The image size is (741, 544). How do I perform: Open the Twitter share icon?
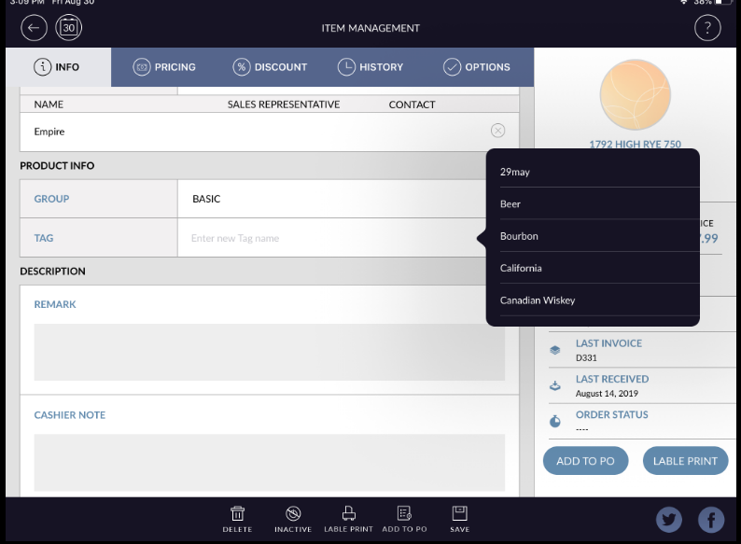(669, 520)
